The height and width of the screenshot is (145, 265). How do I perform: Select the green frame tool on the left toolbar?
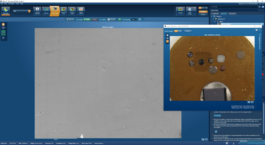(3, 33)
